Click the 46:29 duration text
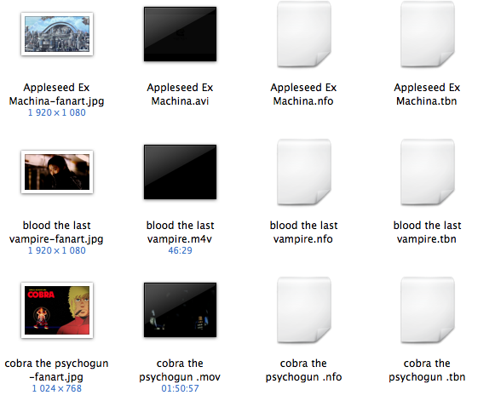The height and width of the screenshot is (401, 495). click(x=180, y=250)
